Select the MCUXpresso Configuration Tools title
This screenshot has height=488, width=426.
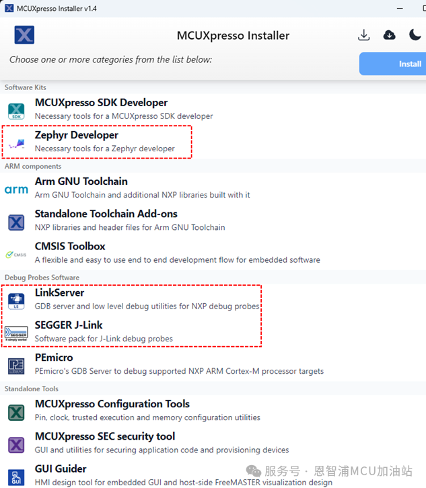pyautogui.click(x=112, y=404)
